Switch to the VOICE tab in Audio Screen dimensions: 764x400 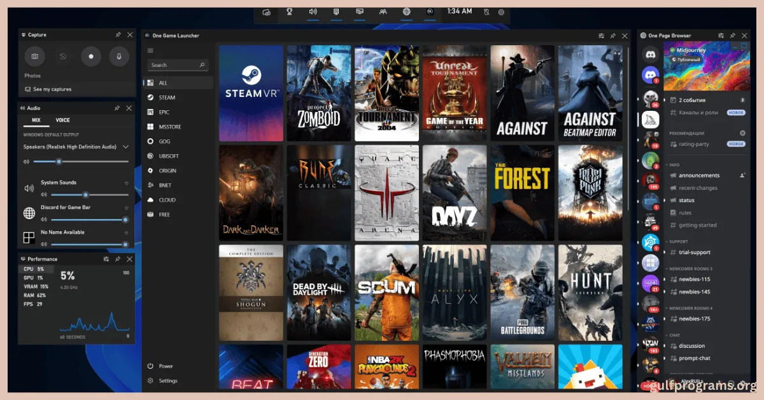coord(62,120)
